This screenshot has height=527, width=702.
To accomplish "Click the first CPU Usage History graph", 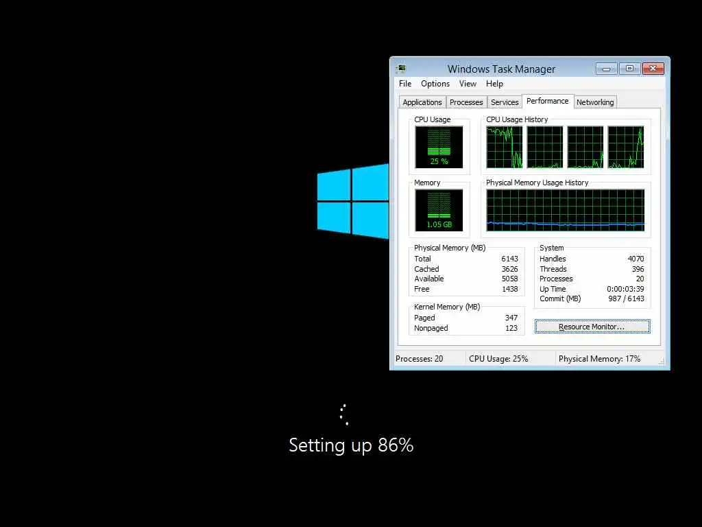I will [505, 148].
